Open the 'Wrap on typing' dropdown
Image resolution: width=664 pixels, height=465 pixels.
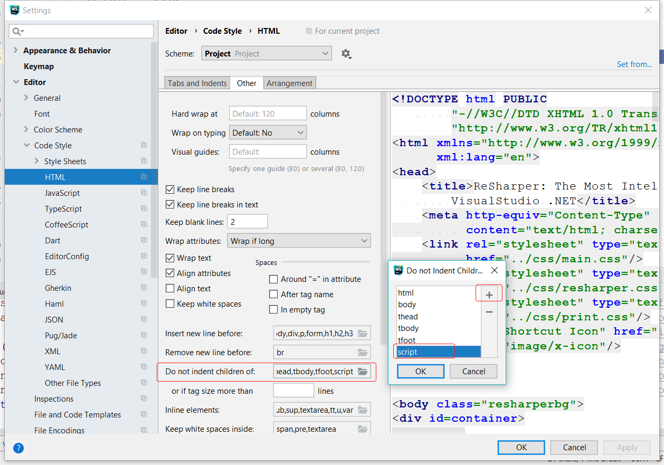click(x=268, y=132)
